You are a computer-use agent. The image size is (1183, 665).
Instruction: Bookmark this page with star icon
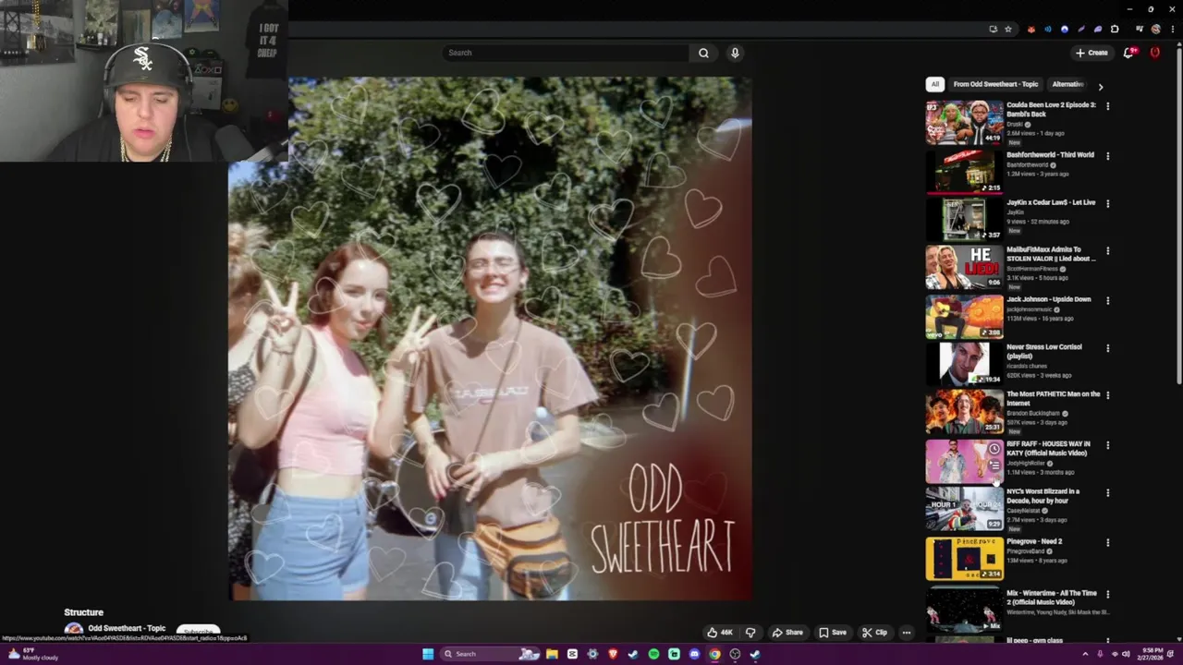click(x=1008, y=30)
